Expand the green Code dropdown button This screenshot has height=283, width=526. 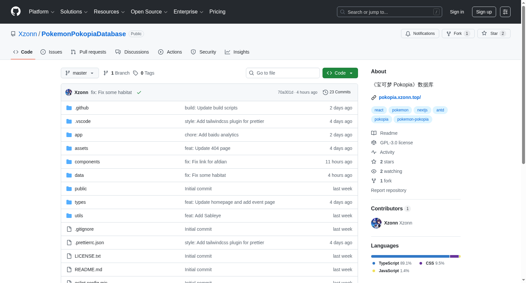(340, 73)
